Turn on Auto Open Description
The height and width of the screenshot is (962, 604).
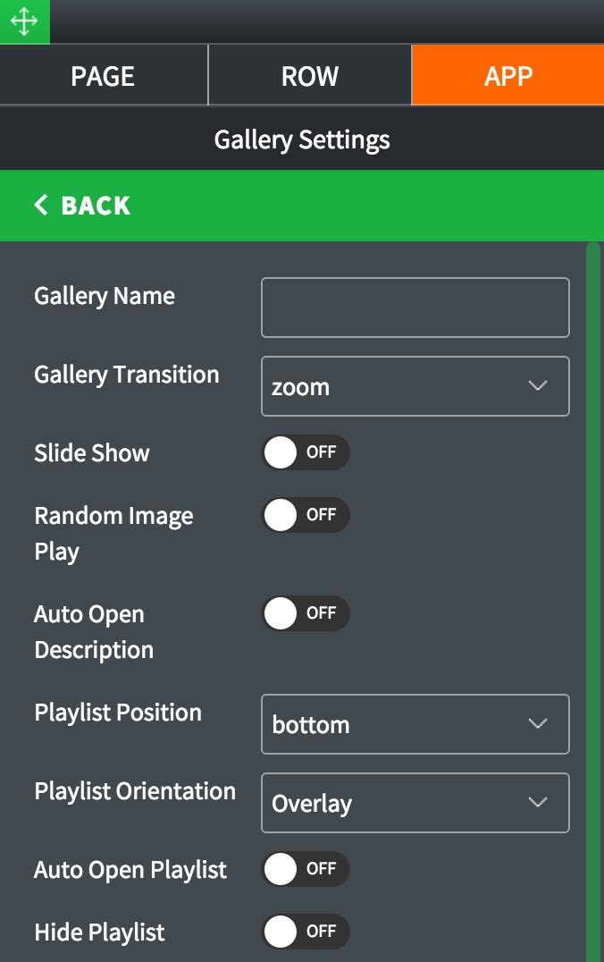coord(305,613)
